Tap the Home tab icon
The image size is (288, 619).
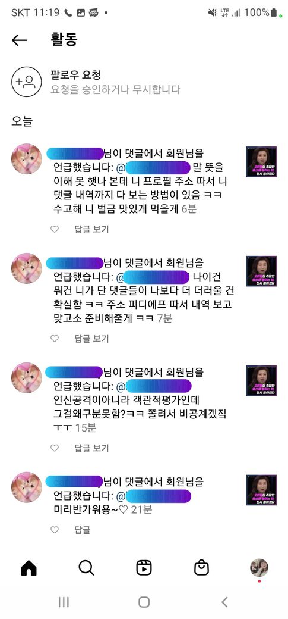(29, 568)
